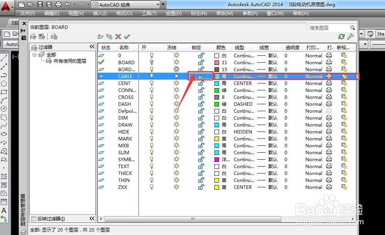Toggle the lock icon on CABLE layer

pos(201,76)
